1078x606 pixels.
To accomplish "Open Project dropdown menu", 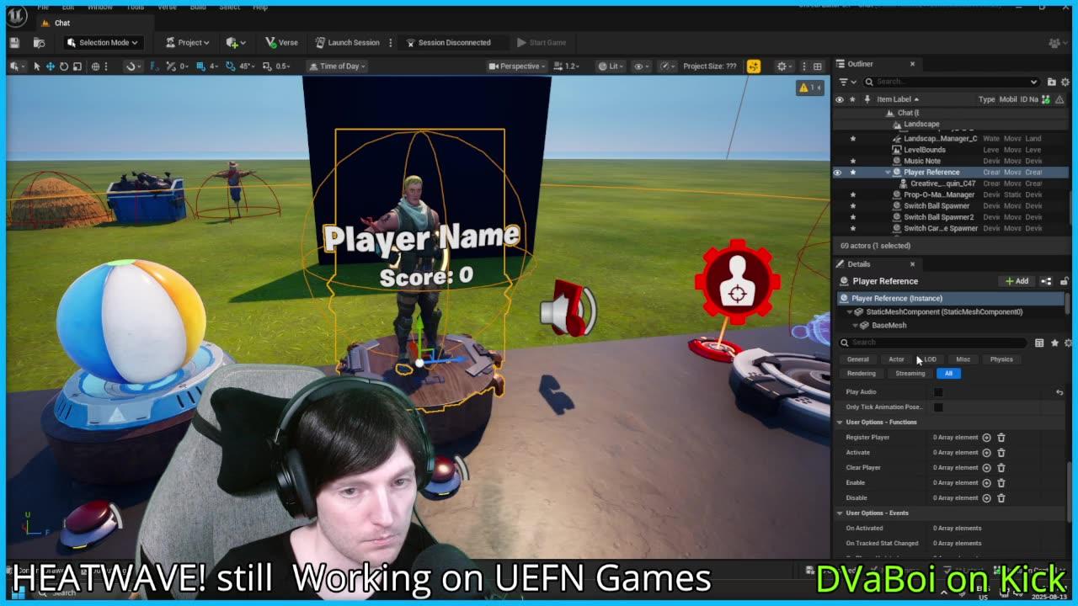I will coord(187,42).
